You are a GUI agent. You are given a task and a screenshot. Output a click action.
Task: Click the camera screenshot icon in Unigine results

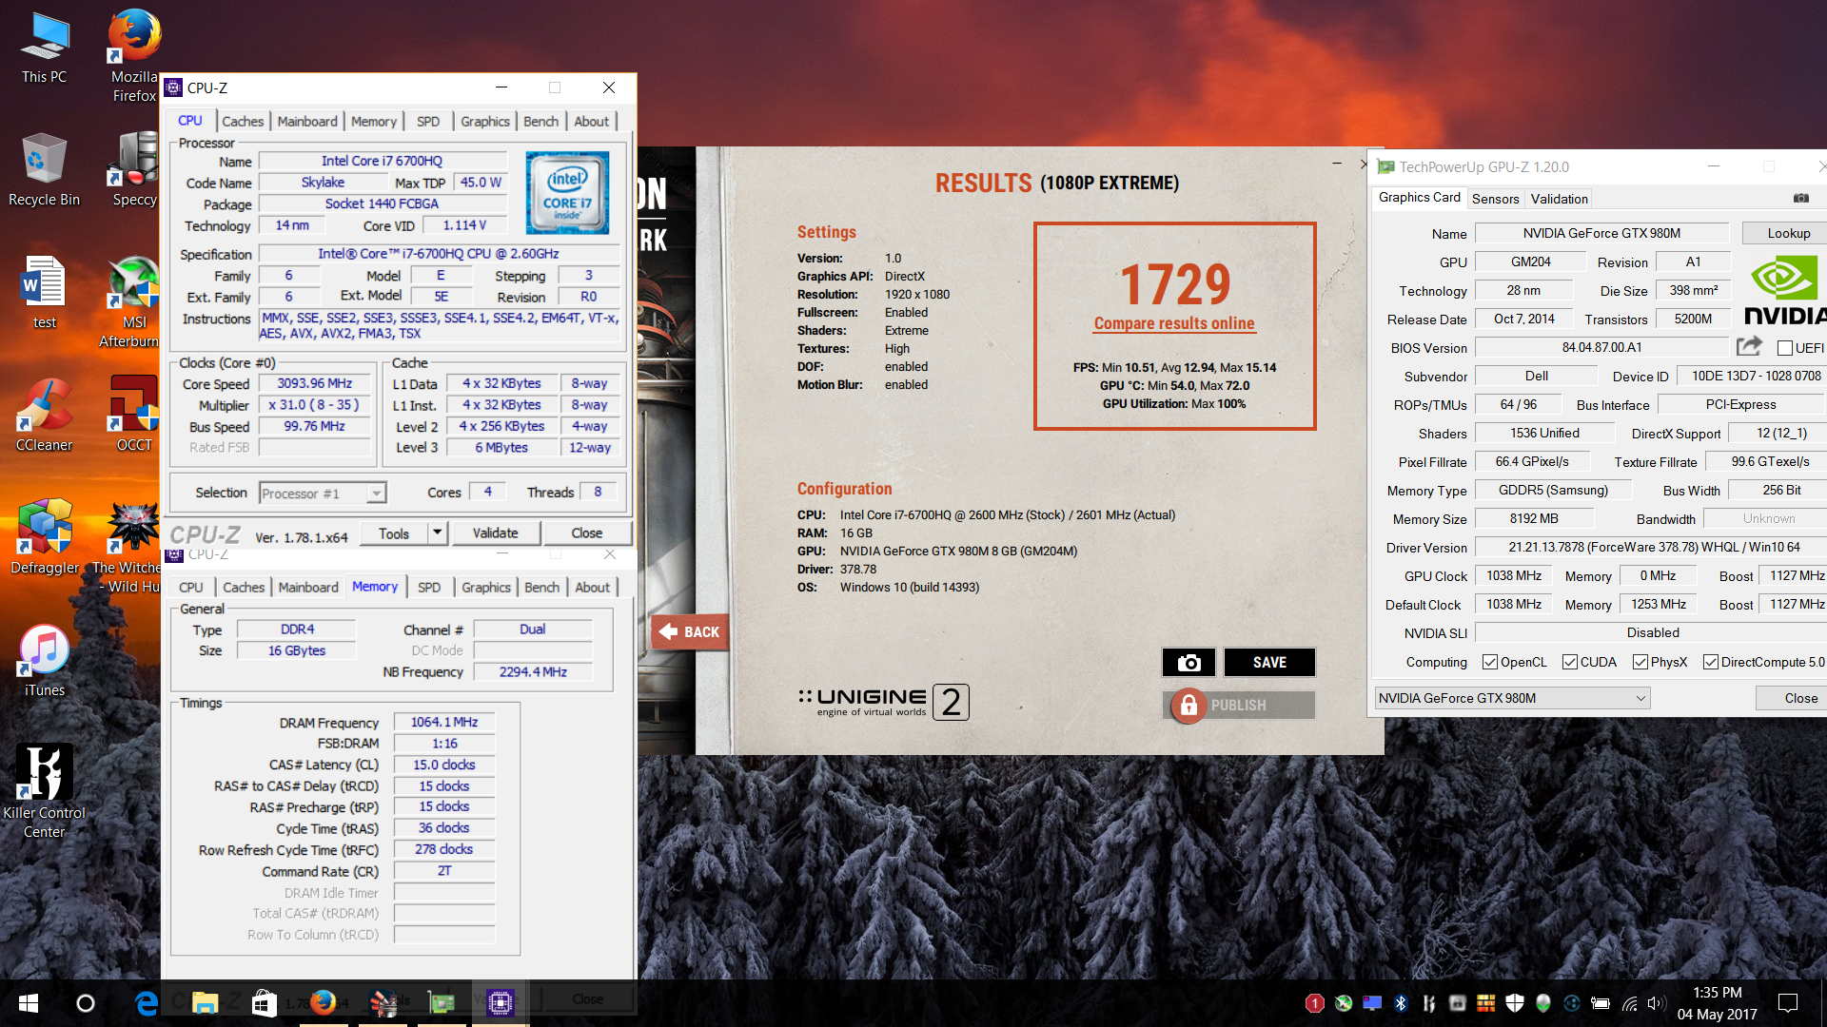[1189, 663]
